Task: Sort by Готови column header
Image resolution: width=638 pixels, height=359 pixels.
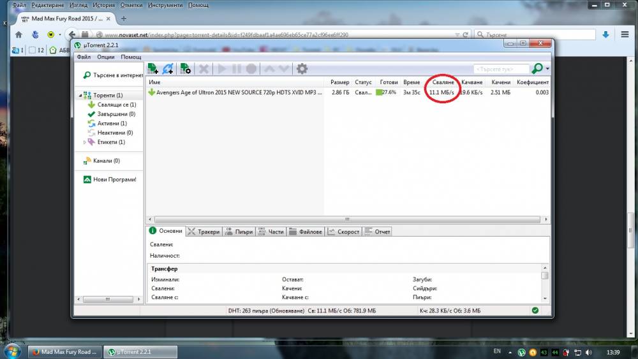Action: (x=389, y=82)
